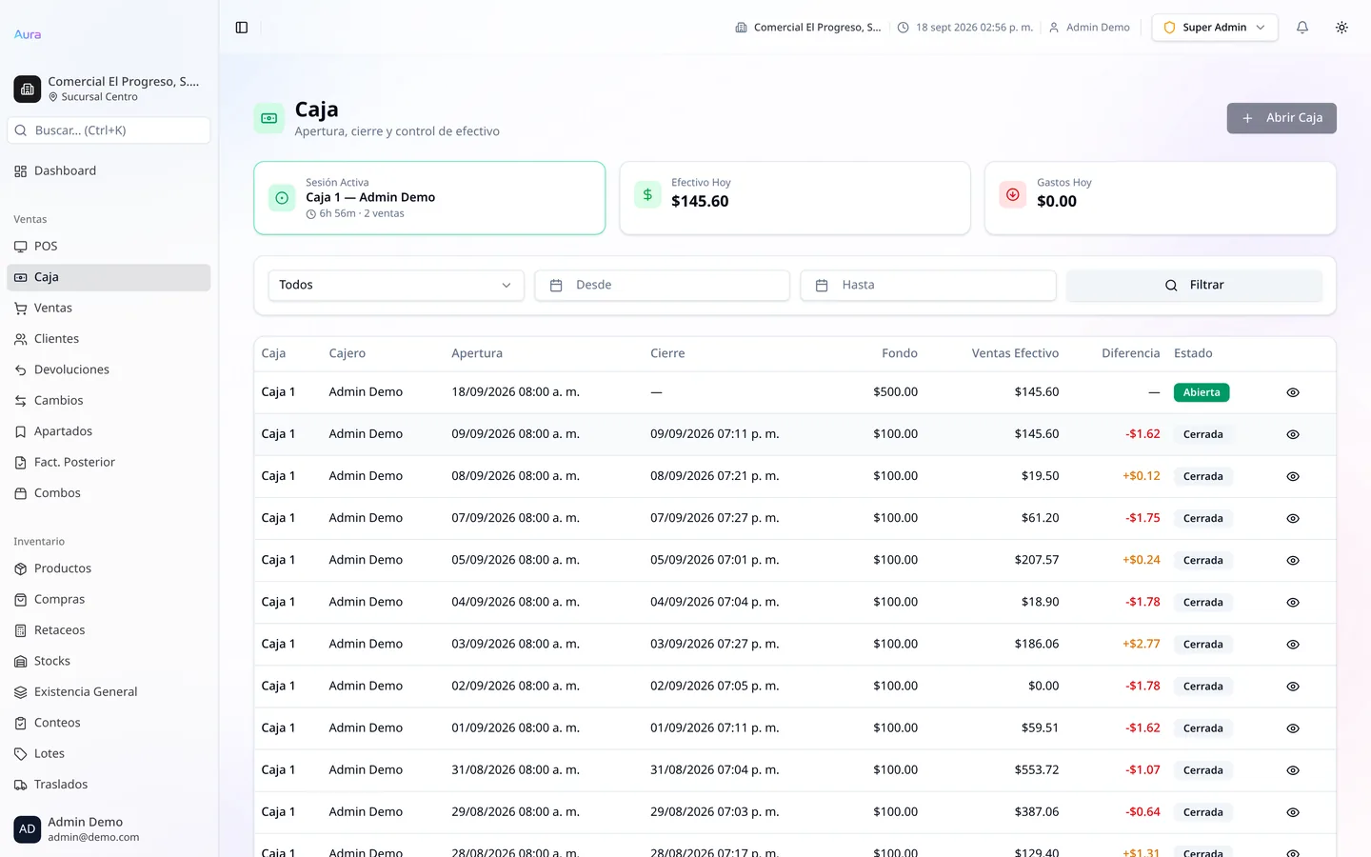
Task: Expand the Todos status filter dropdown
Action: click(396, 285)
